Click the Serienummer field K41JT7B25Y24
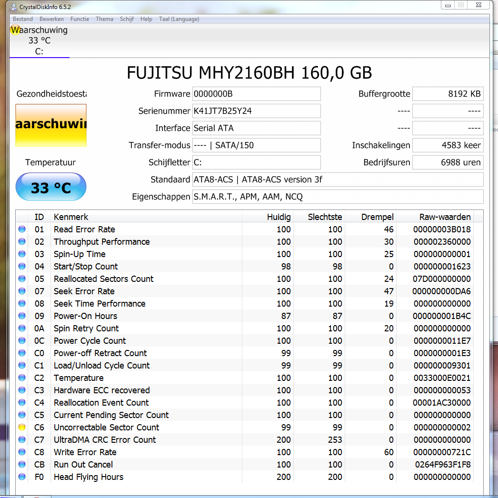The height and width of the screenshot is (498, 498). (256, 111)
